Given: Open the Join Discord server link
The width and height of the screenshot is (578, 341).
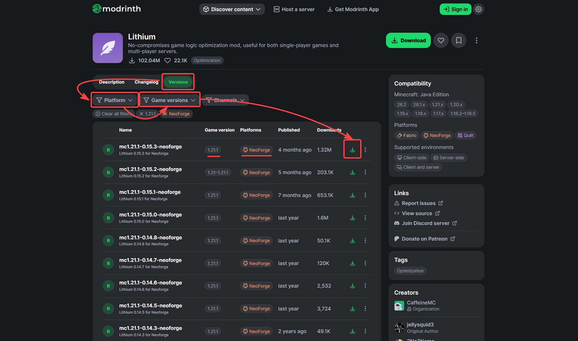Looking at the screenshot, I should [425, 223].
